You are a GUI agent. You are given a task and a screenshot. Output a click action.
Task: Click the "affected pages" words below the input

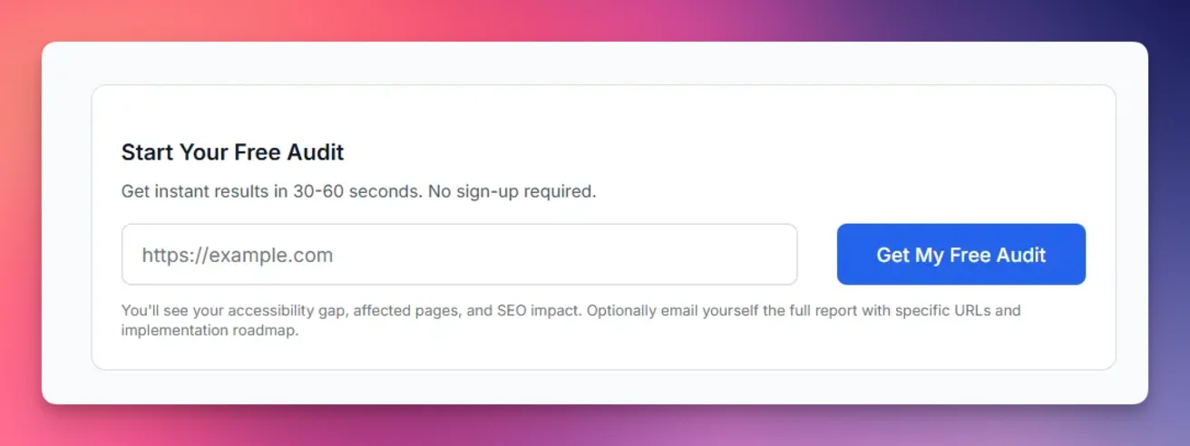coord(407,311)
